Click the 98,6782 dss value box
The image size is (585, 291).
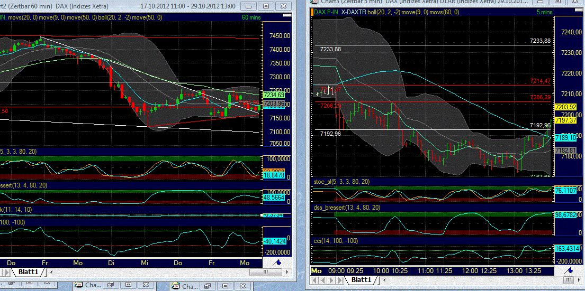(566, 215)
